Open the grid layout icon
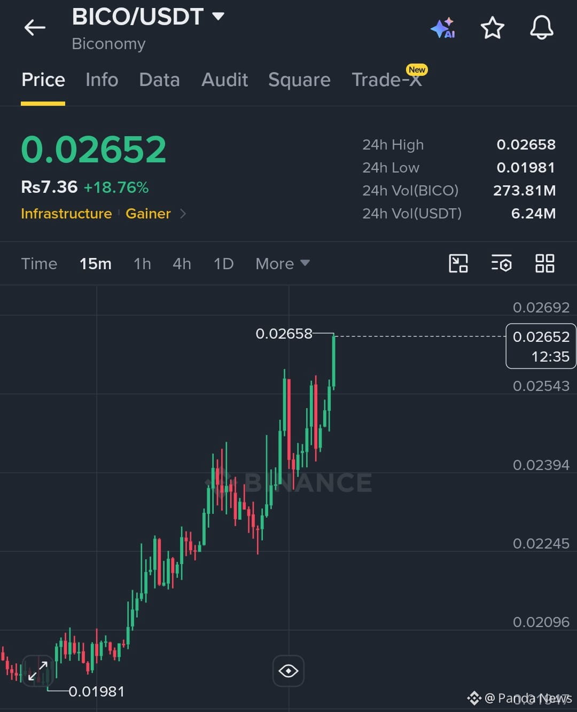The height and width of the screenshot is (712, 577). coord(544,263)
